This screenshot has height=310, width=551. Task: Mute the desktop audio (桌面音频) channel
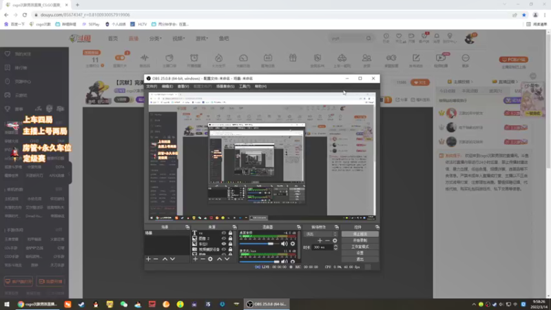tap(284, 244)
